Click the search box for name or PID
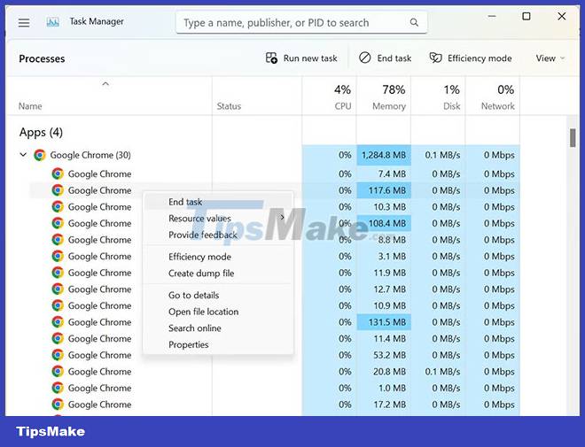This screenshot has height=447, width=585. (x=301, y=23)
